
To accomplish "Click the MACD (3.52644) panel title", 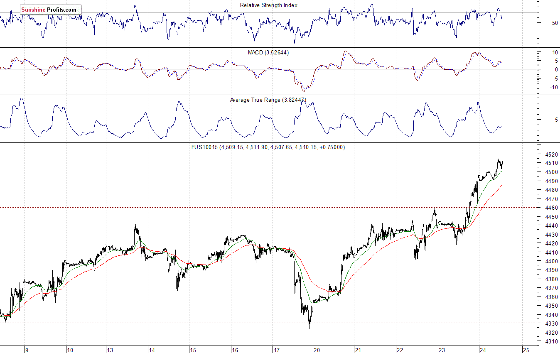I will pos(268,53).
